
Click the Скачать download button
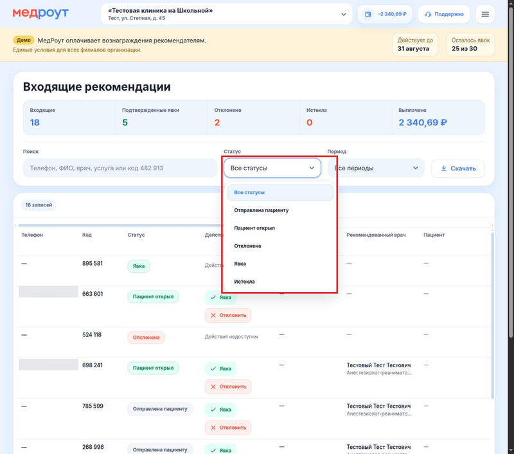[x=457, y=168]
